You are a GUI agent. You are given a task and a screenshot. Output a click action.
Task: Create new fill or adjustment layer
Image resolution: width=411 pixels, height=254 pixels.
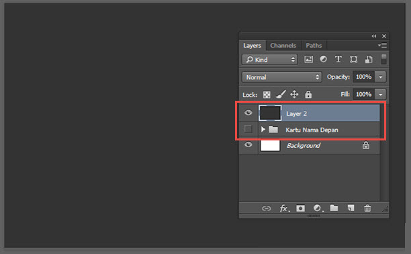(318, 208)
